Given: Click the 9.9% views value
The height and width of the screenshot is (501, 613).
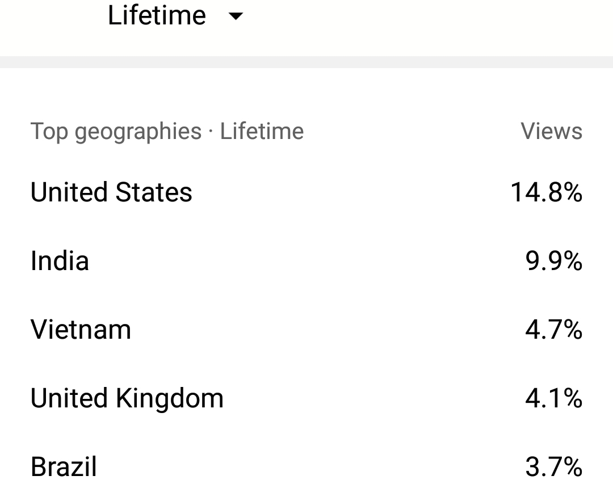Looking at the screenshot, I should click(553, 260).
